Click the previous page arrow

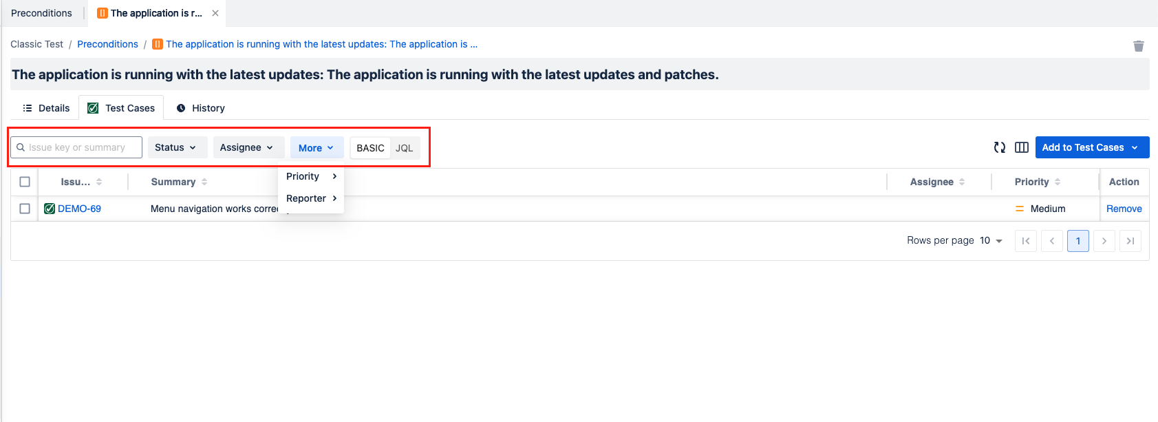click(1051, 241)
